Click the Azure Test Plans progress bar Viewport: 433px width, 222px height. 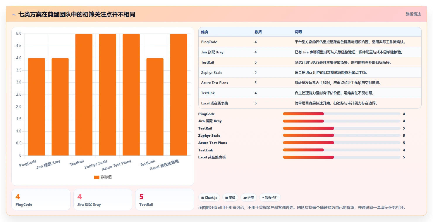click(341, 143)
